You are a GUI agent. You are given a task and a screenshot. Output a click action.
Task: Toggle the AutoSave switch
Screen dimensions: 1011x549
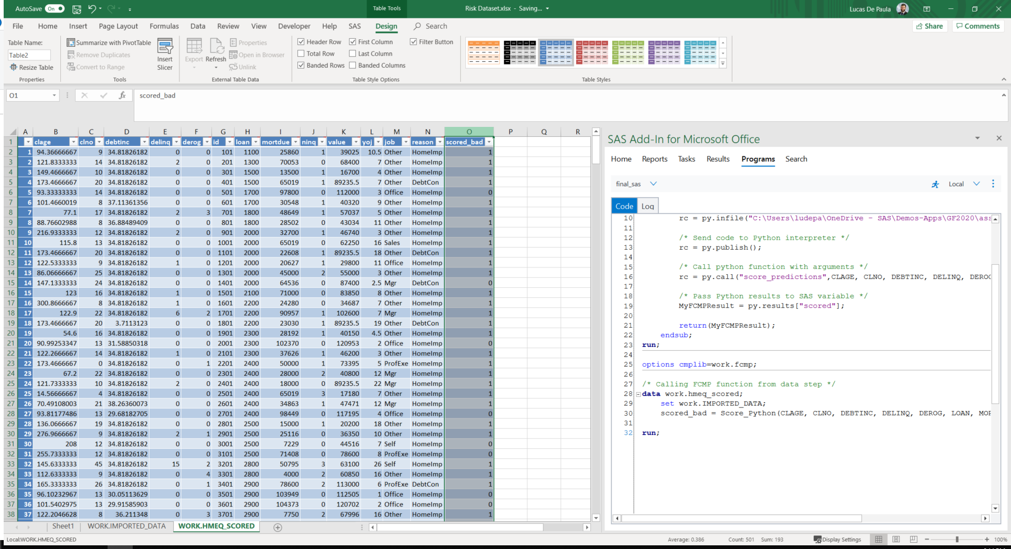(55, 8)
